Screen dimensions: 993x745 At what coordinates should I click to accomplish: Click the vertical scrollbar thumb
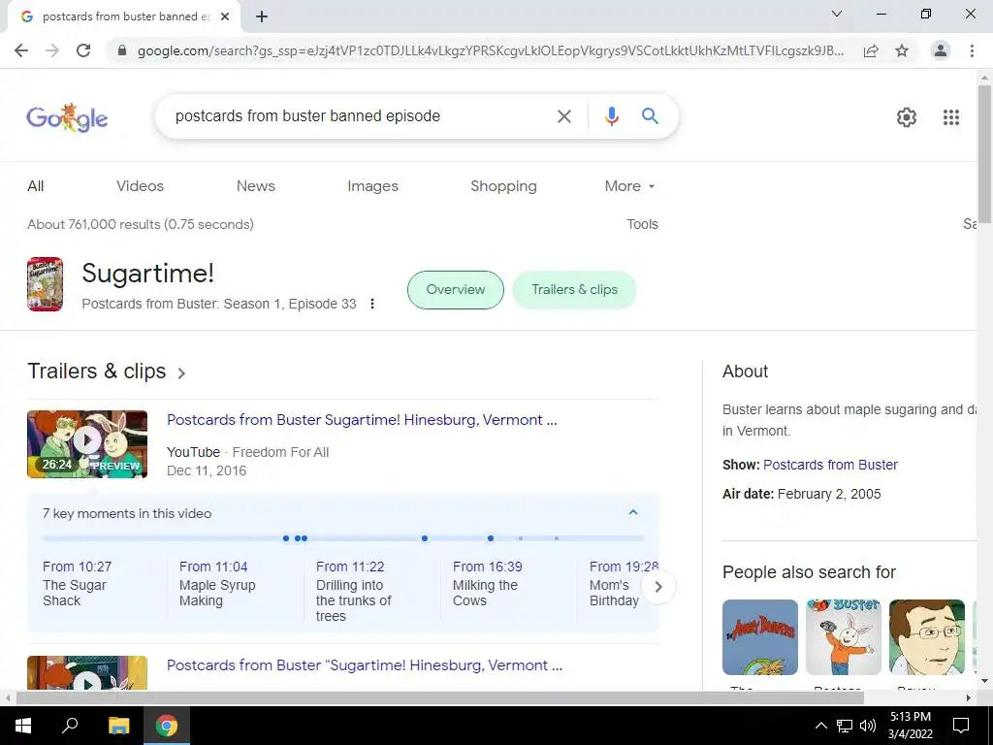[985, 152]
